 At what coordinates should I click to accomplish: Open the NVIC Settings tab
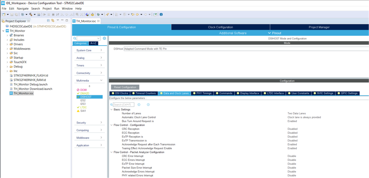[323, 93]
